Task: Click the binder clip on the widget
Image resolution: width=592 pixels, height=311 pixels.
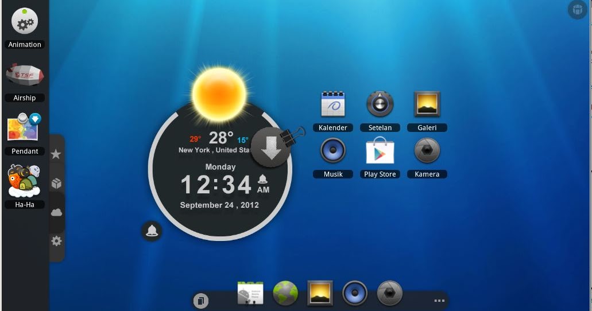Action: point(293,136)
